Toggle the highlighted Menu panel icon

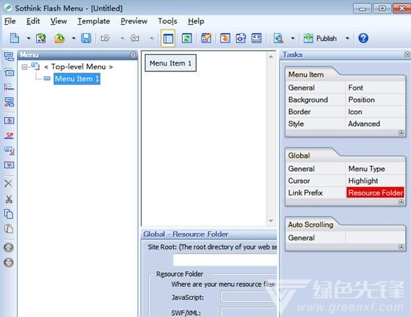point(168,39)
